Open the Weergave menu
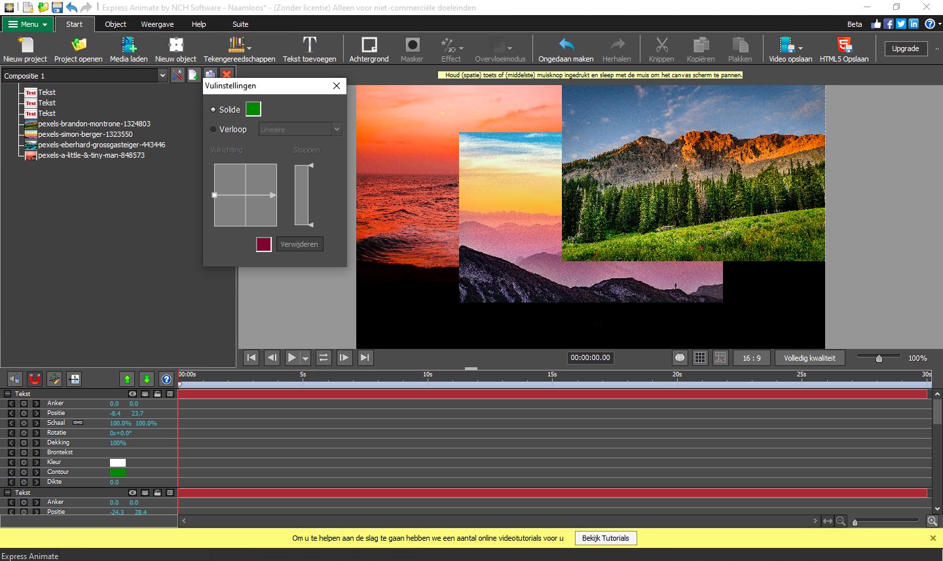Image resolution: width=943 pixels, height=561 pixels. coord(157,24)
